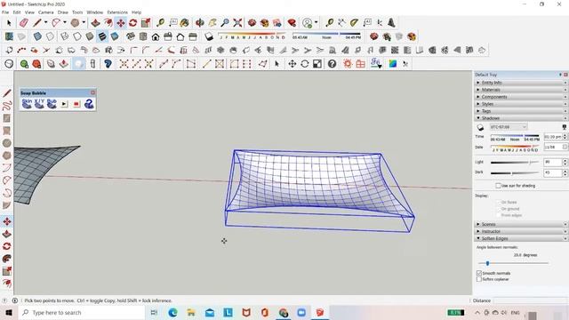The image size is (569, 320).
Task: Expand the Styles panel
Action: tap(521, 104)
